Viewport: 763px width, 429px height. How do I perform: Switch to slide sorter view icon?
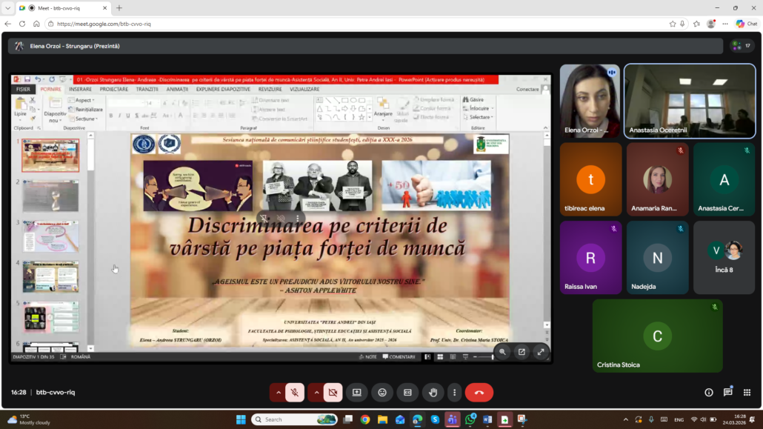(x=440, y=357)
